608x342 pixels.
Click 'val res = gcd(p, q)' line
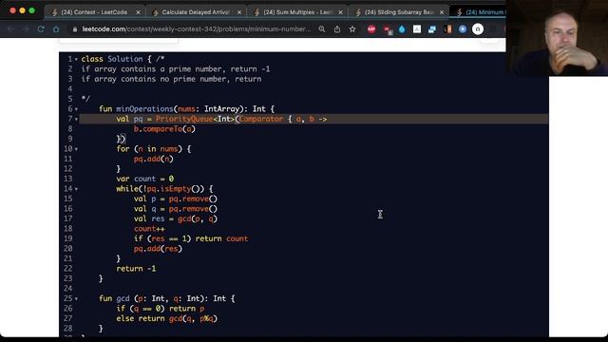pyautogui.click(x=176, y=218)
